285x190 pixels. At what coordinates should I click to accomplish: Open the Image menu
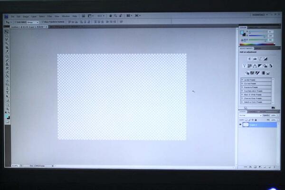click(x=26, y=17)
